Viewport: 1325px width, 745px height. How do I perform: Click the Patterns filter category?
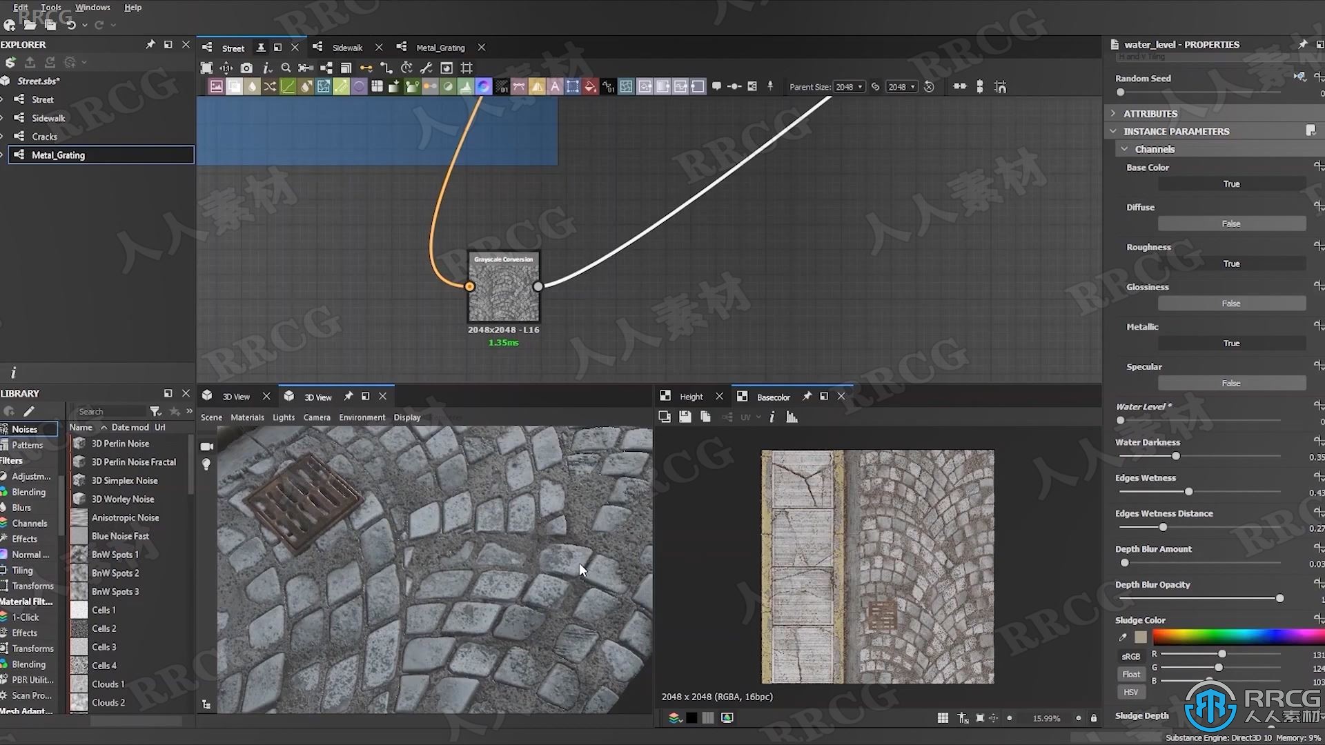28,445
